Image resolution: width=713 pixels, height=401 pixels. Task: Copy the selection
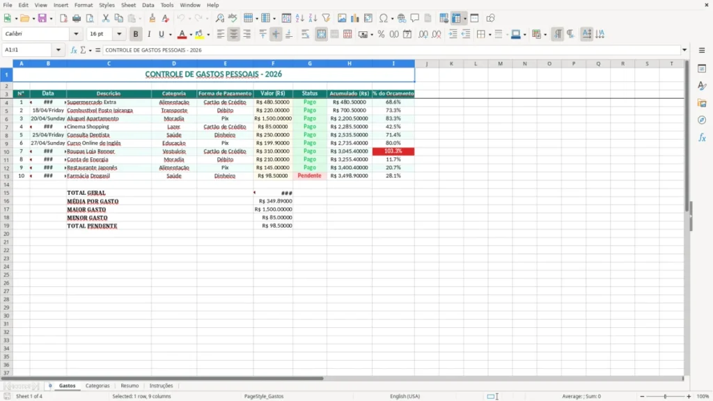118,18
